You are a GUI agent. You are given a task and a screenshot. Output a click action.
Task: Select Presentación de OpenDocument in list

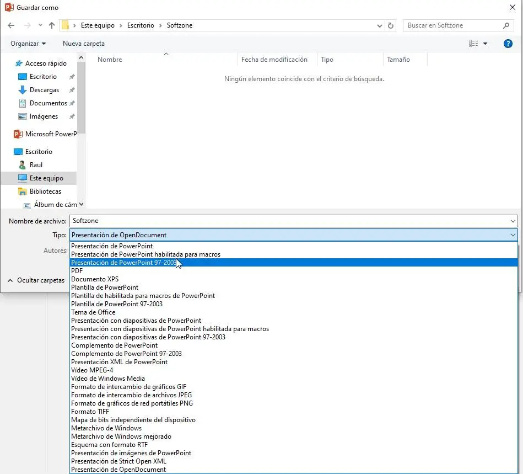tap(294, 470)
